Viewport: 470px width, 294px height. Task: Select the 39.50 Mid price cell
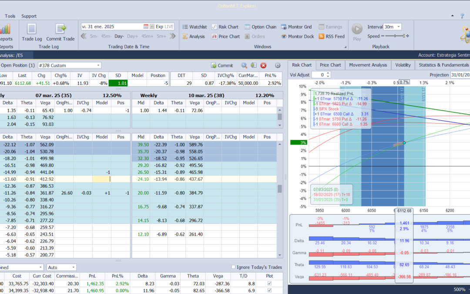point(141,145)
